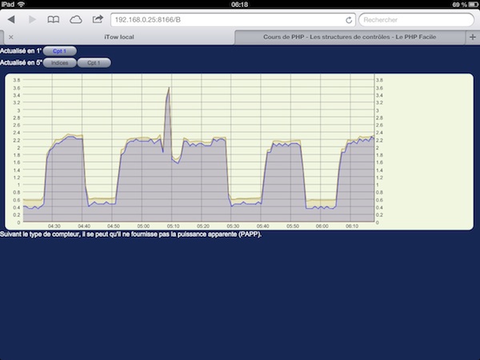Close the iTow local tab
The height and width of the screenshot is (360, 480).
click(x=10, y=37)
